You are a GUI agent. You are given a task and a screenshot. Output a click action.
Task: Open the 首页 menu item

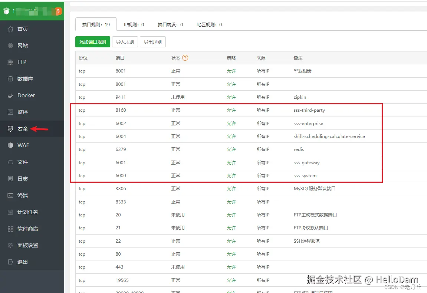click(32, 29)
